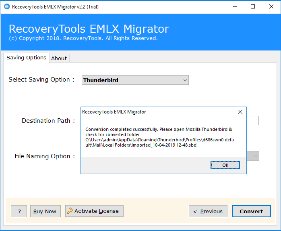Click the 'File Naming Option :' label
Viewport: 281px width, 231px height.
point(45,156)
